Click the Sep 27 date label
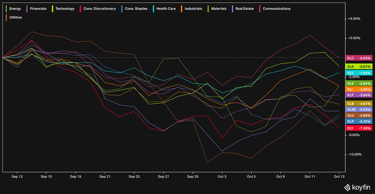The image size is (375, 194). pyautogui.click(x=163, y=176)
